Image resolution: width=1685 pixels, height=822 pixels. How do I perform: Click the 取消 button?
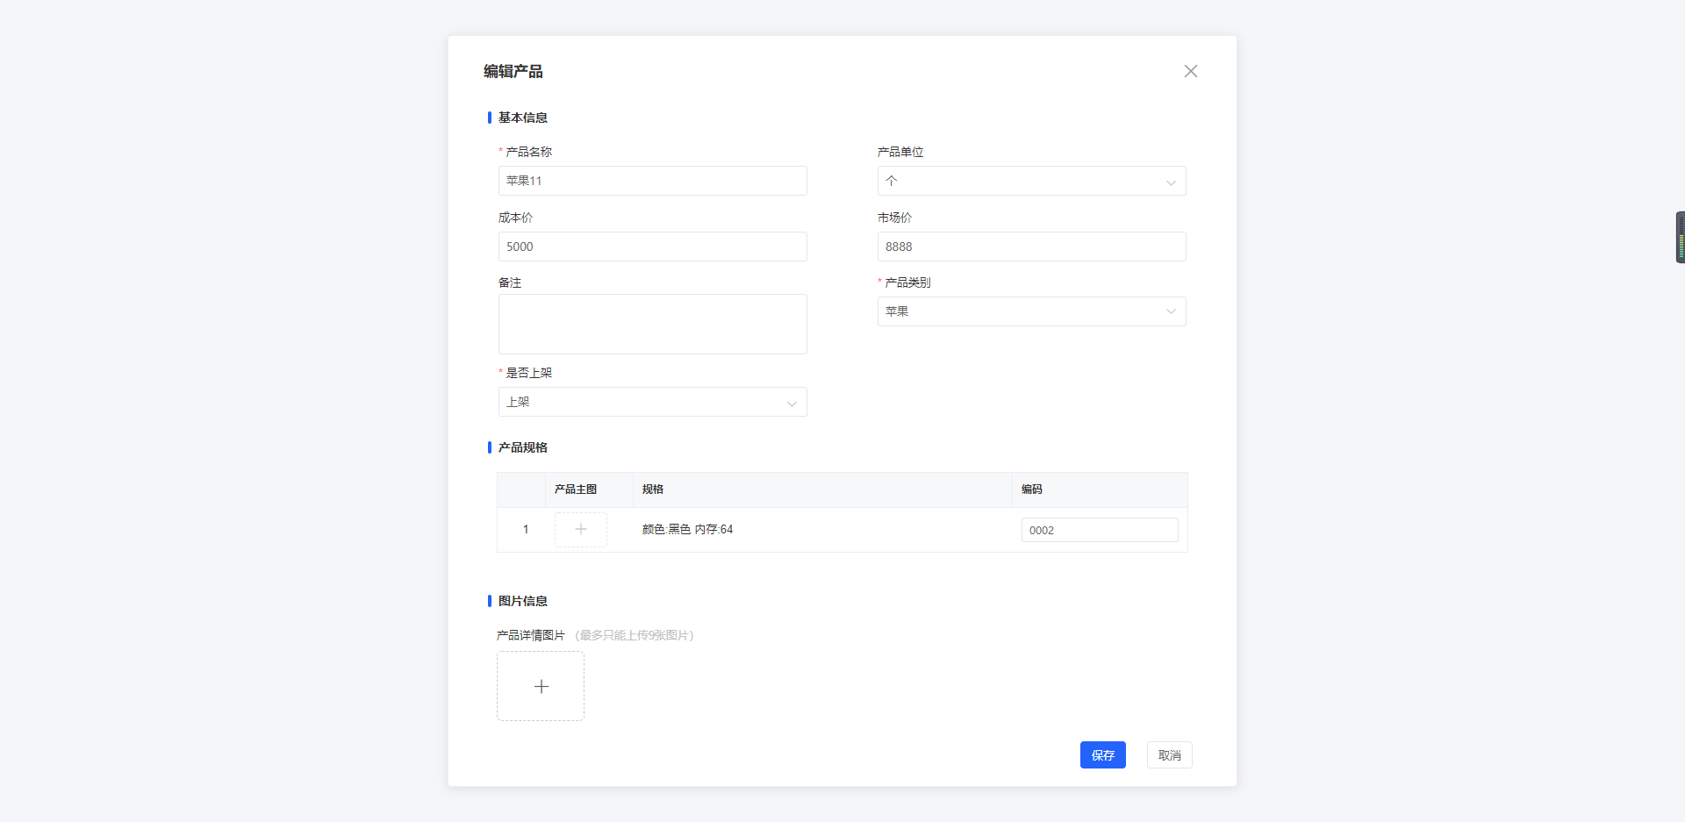(1169, 754)
